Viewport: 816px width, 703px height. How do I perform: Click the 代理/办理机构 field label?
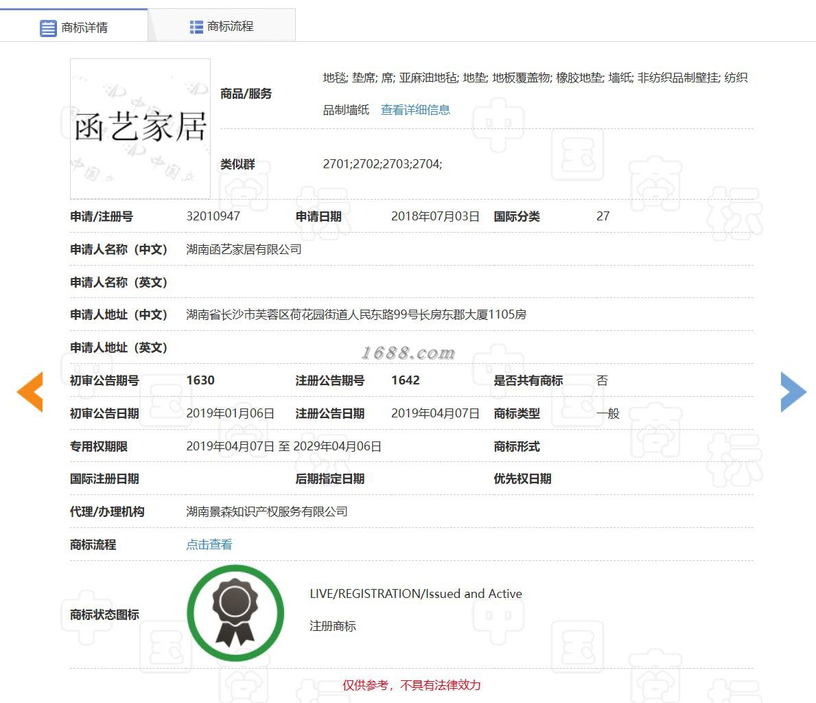[x=107, y=512]
